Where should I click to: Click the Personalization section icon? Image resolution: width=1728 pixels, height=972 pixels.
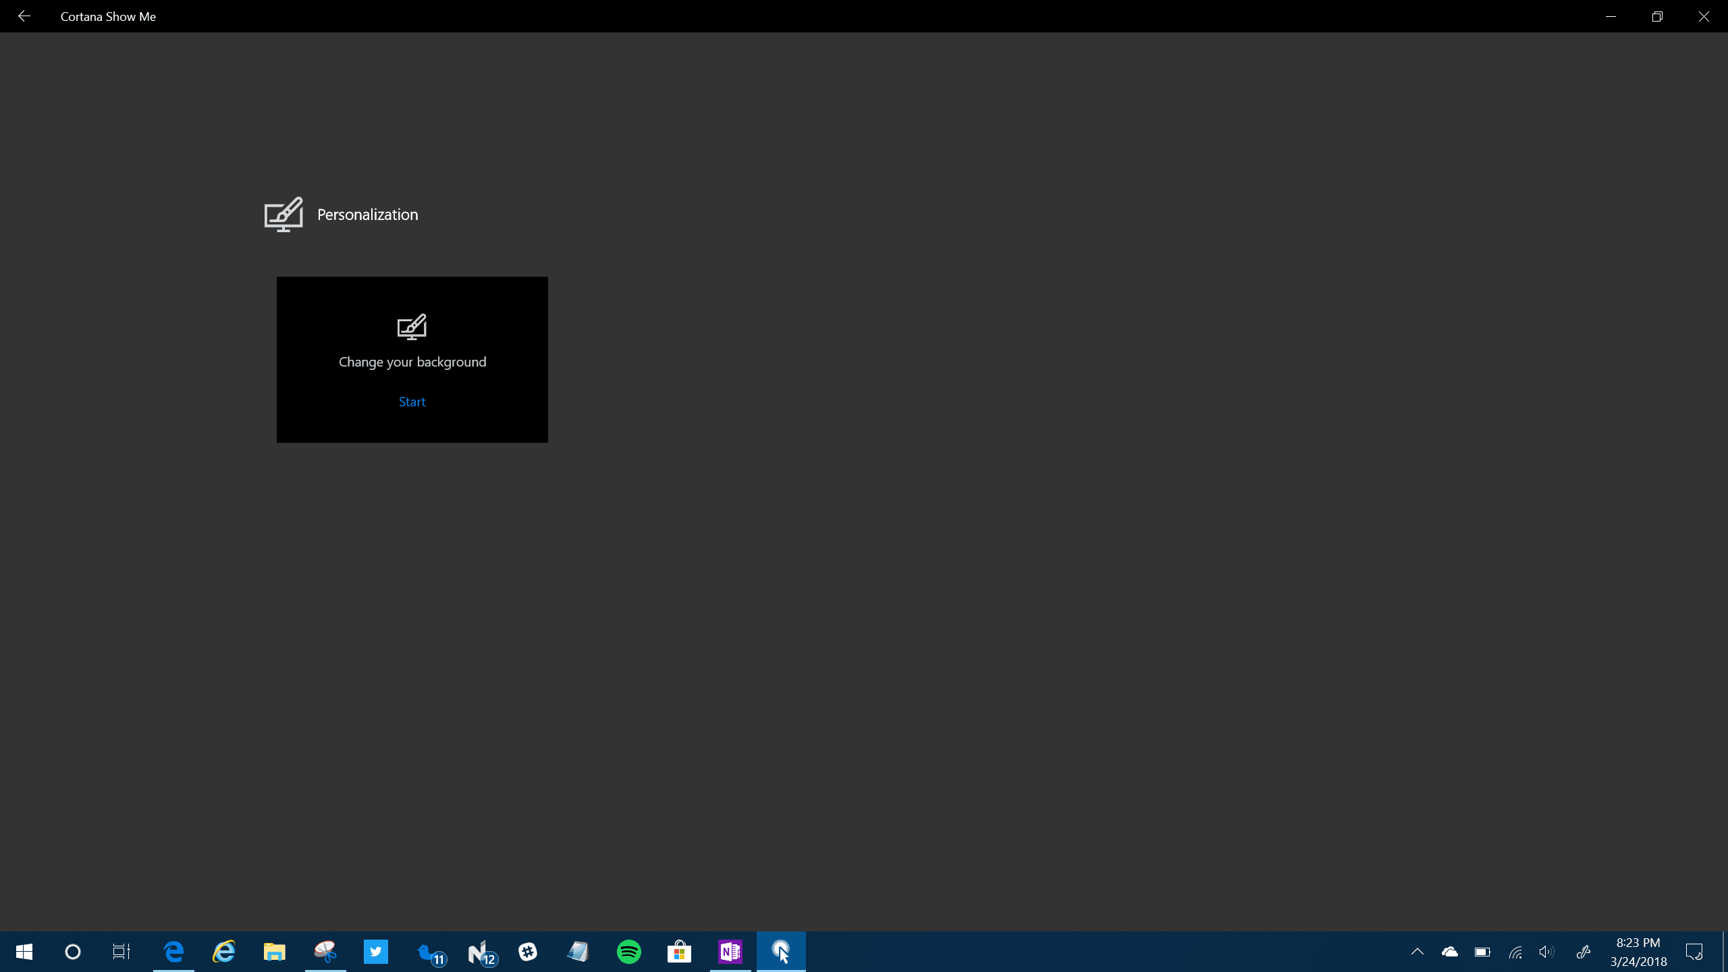pyautogui.click(x=283, y=215)
